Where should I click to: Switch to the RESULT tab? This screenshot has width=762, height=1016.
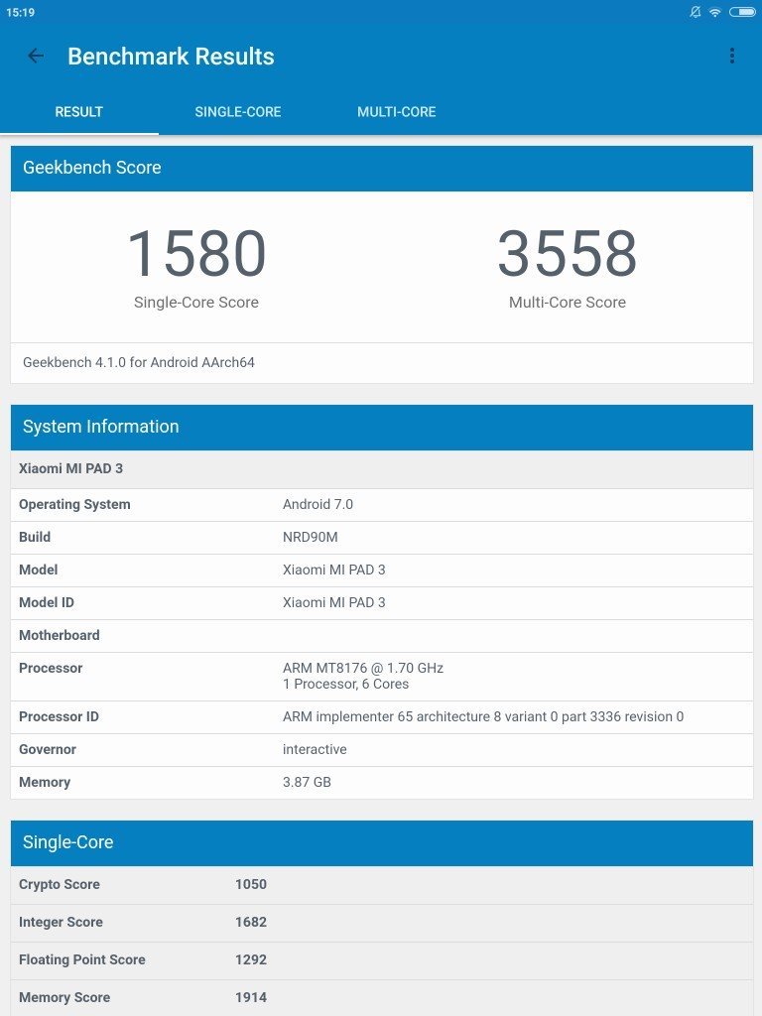pos(79,111)
